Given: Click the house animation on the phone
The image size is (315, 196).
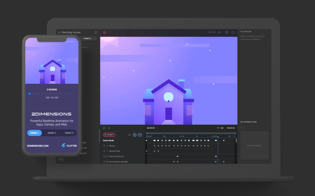Looking at the screenshot, I should (52, 72).
